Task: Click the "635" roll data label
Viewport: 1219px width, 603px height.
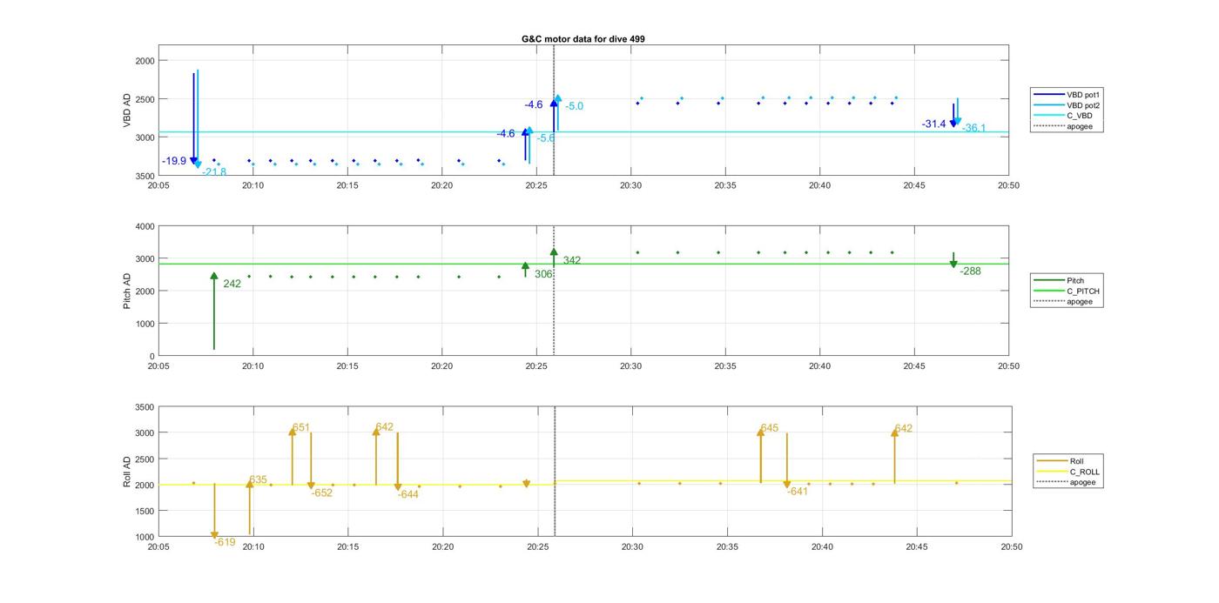Action: point(258,479)
